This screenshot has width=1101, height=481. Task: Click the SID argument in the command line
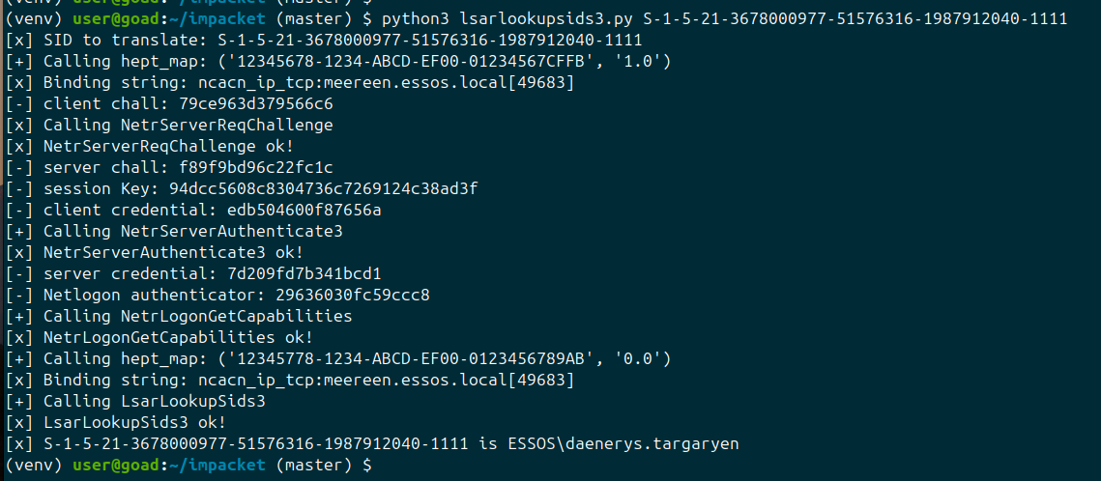pos(855,19)
